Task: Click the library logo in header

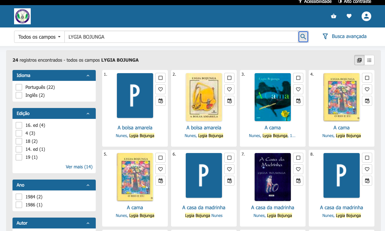Action: tap(22, 16)
